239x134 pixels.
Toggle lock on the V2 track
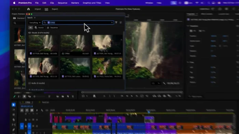26,120
